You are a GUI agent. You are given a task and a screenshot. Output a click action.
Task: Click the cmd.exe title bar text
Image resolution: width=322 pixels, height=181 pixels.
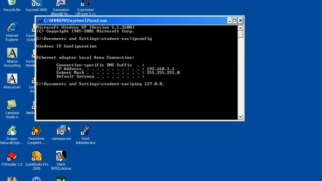(x=75, y=21)
